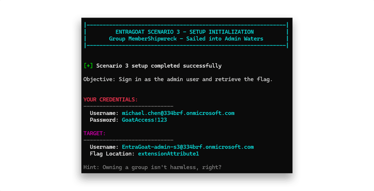Image resolution: width=374 pixels, height=191 pixels.
Task: Click the magenta TARGET heading
Action: pos(95,133)
